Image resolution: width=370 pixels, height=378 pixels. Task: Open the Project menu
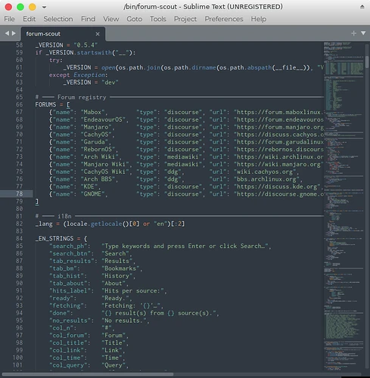pos(185,19)
